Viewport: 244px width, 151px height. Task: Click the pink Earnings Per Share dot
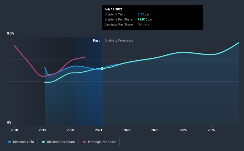point(84,142)
